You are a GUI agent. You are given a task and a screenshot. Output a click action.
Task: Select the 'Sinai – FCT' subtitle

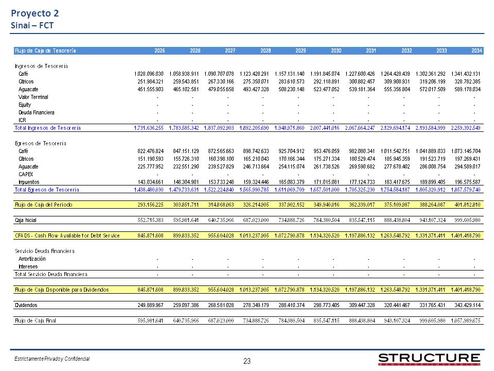coord(32,25)
